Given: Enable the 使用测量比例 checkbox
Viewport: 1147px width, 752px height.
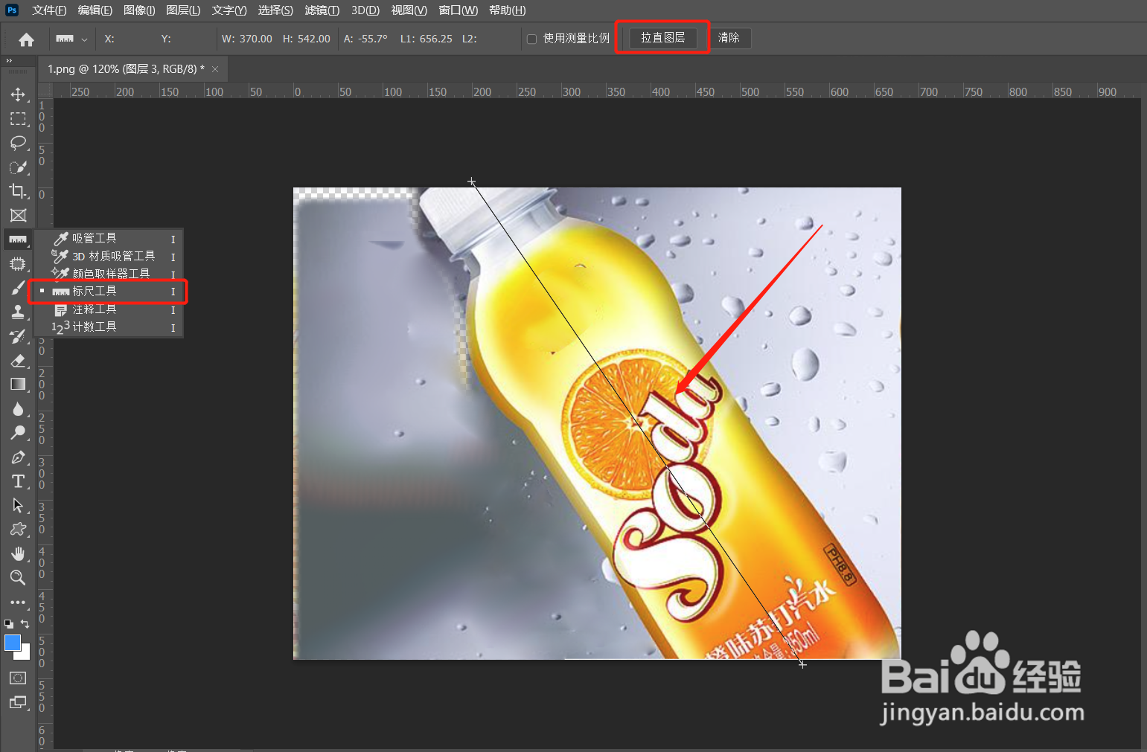Looking at the screenshot, I should click(x=531, y=39).
